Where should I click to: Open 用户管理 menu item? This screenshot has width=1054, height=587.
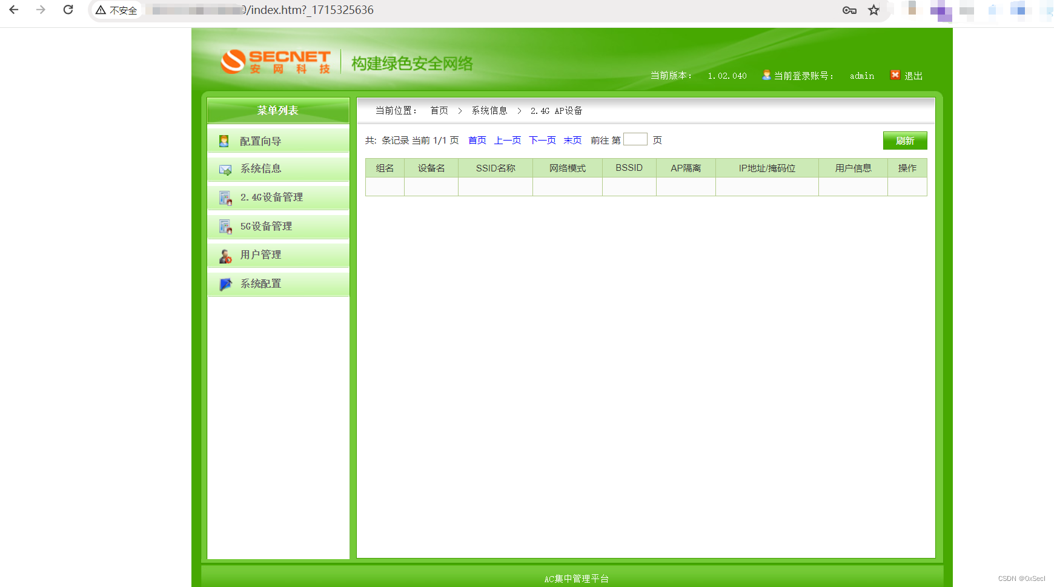click(x=278, y=255)
